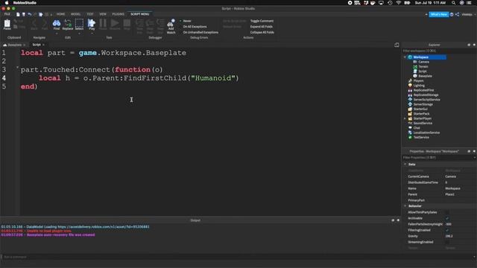Select the ReplicatedFirst tree item
This screenshot has width=477, height=268.
click(x=423, y=90)
